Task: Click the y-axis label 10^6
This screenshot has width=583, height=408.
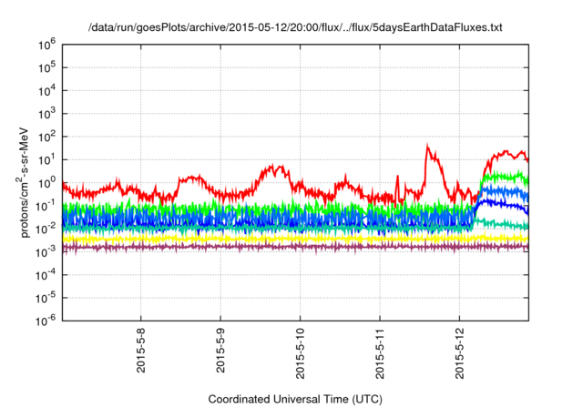Action: tap(46, 45)
